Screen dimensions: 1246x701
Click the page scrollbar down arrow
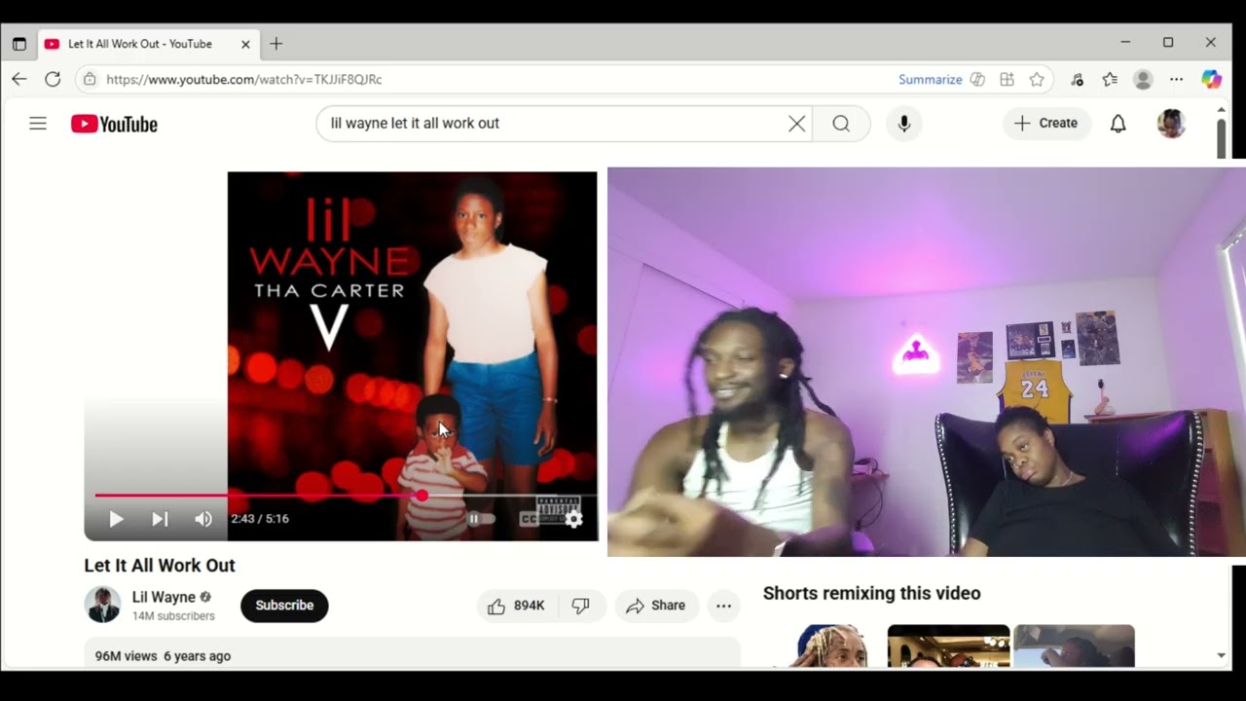[1222, 655]
